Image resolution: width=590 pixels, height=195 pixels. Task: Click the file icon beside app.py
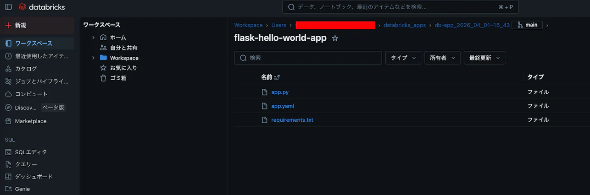(x=264, y=92)
